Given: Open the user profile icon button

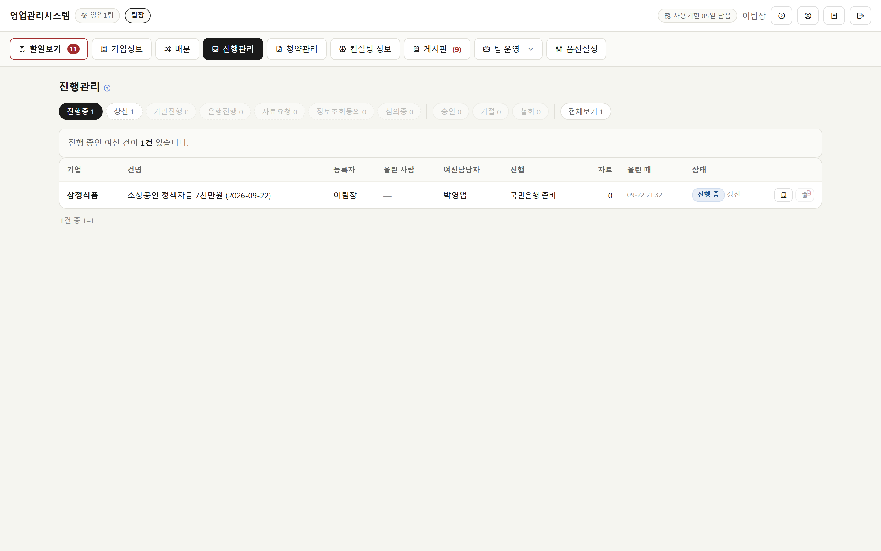Looking at the screenshot, I should tap(808, 16).
